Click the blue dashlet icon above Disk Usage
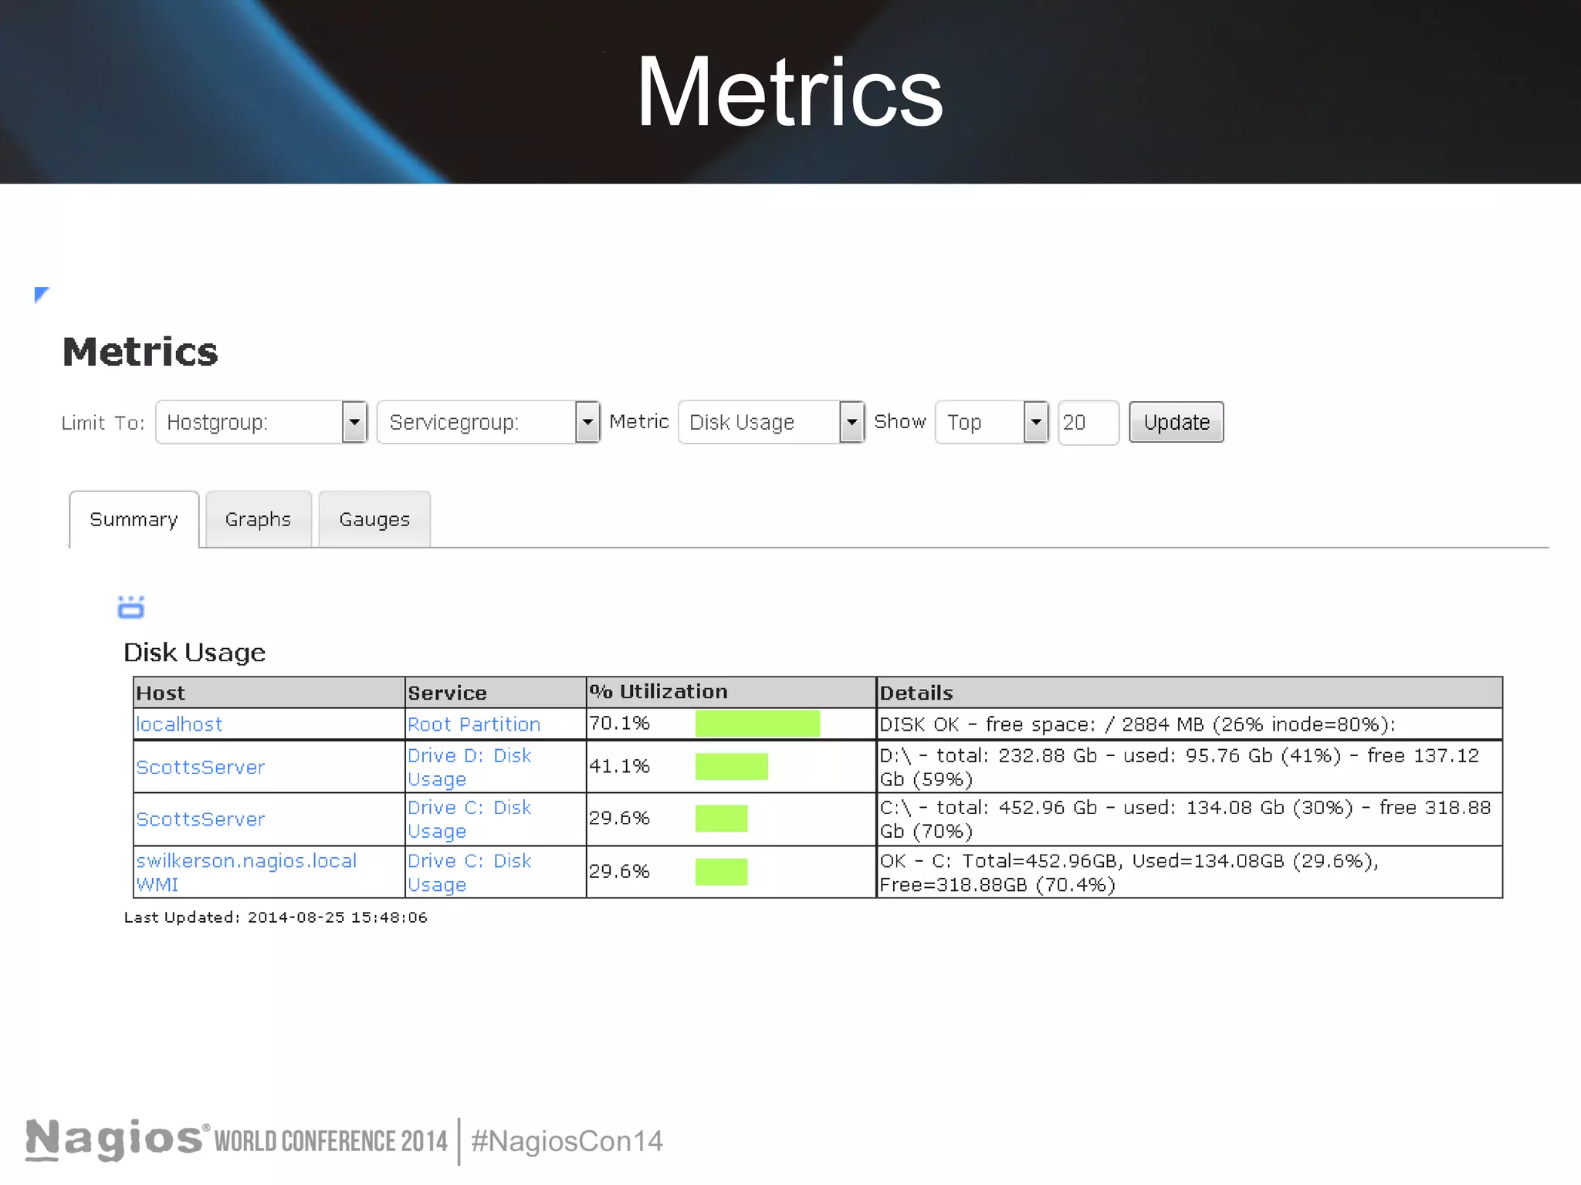The image size is (1581, 1185). click(130, 607)
